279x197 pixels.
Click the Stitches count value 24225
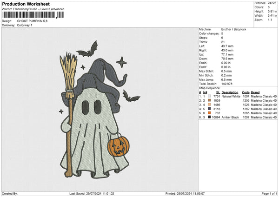click(x=272, y=3)
